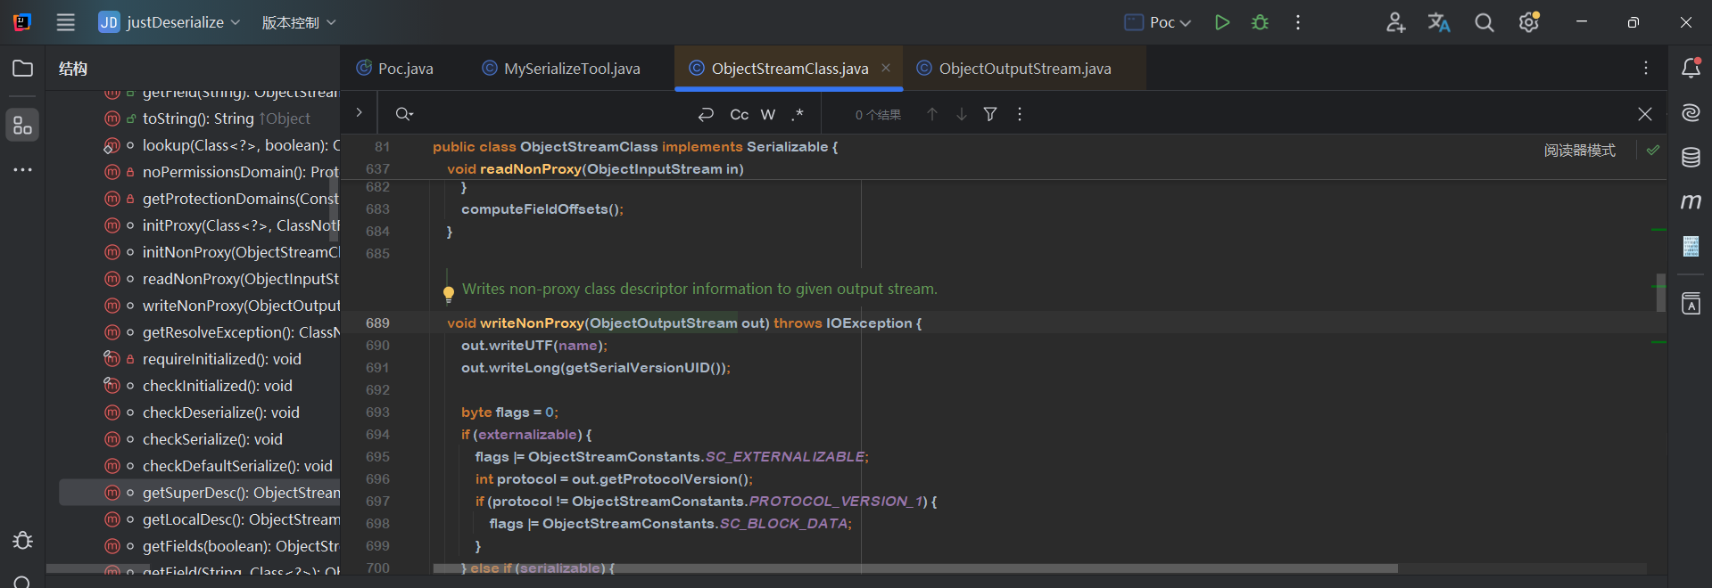Toggle reader mode 阅读器模式
The image size is (1712, 588).
click(1579, 151)
